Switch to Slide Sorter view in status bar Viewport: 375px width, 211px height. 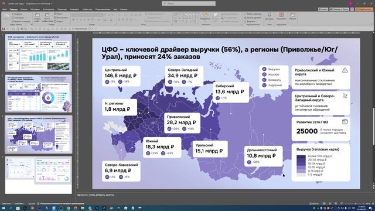pos(330,203)
